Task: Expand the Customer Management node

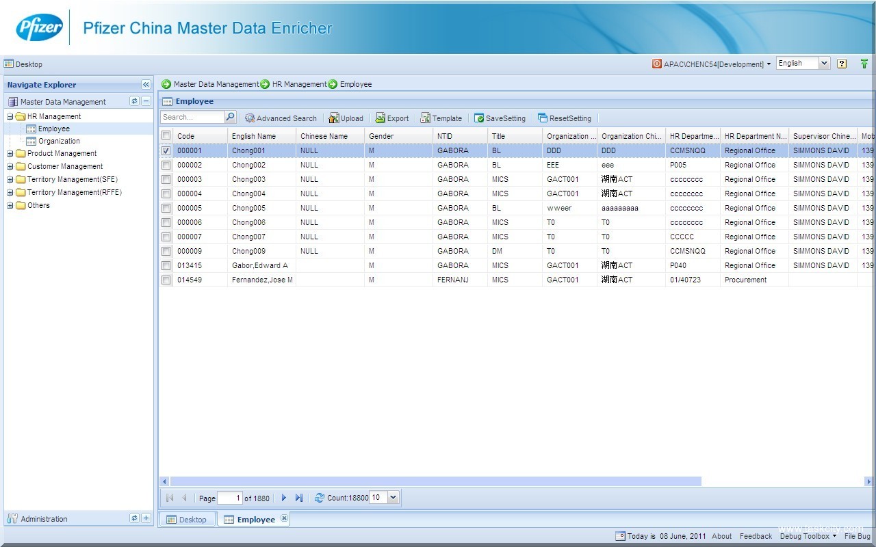Action: click(10, 166)
